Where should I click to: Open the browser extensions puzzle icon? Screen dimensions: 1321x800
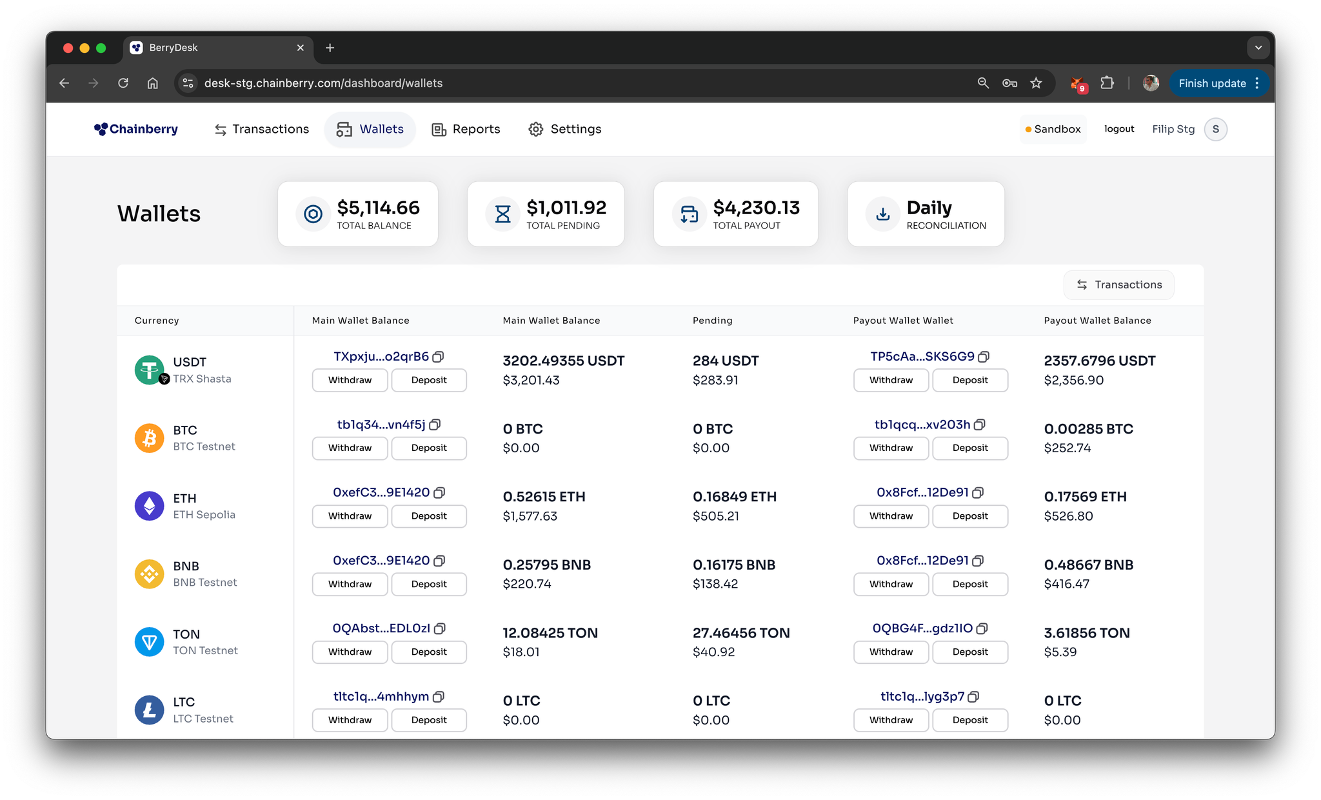pyautogui.click(x=1107, y=83)
